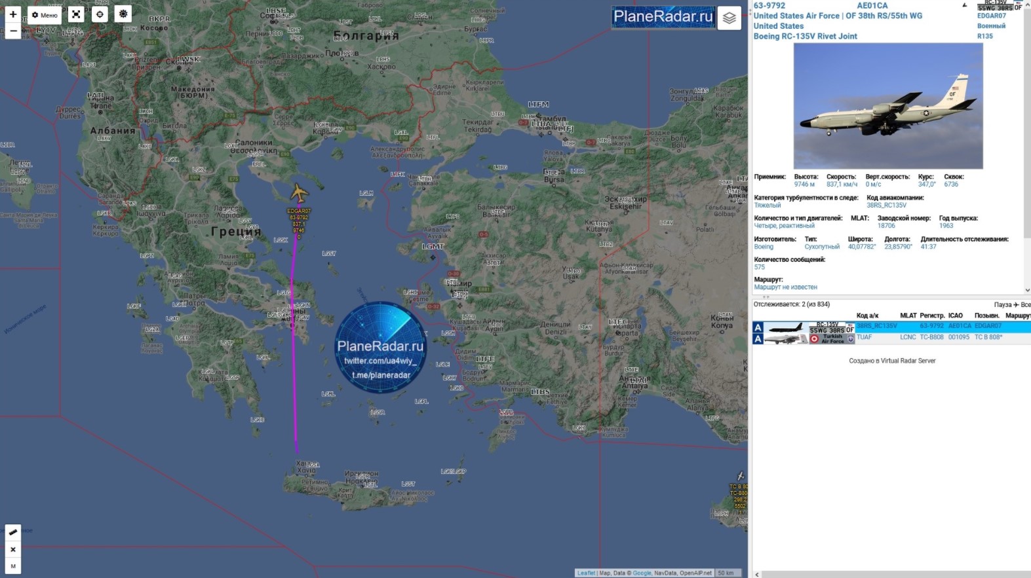Zoom out the map with the minus button
This screenshot has width=1031, height=578.
tap(13, 31)
